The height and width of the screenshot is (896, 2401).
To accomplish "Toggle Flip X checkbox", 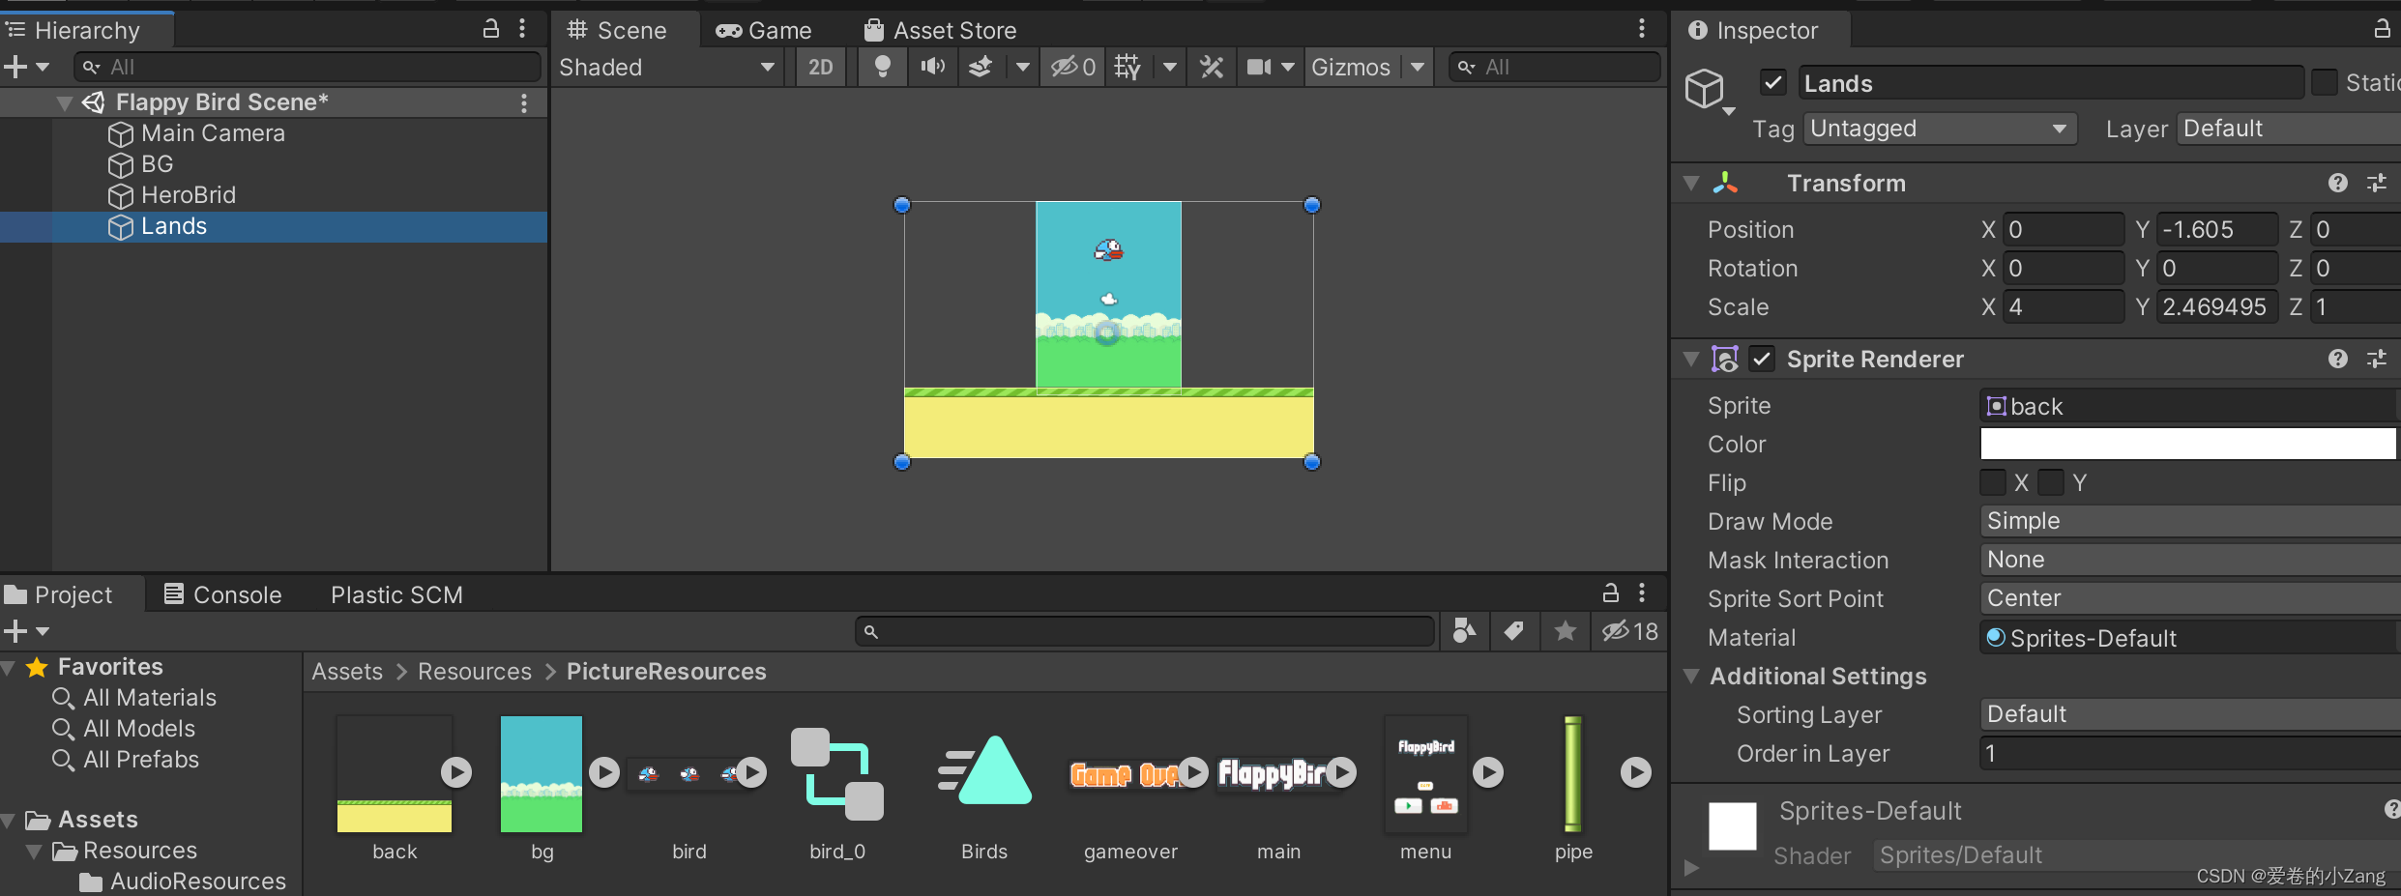I will point(1993,482).
